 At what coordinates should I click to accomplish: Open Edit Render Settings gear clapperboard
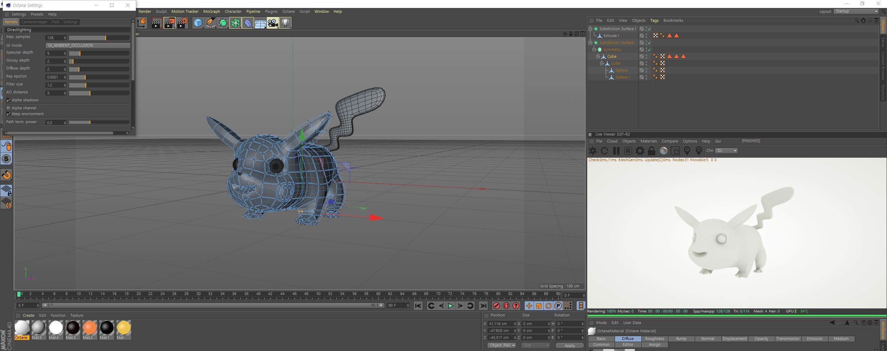[x=182, y=23]
